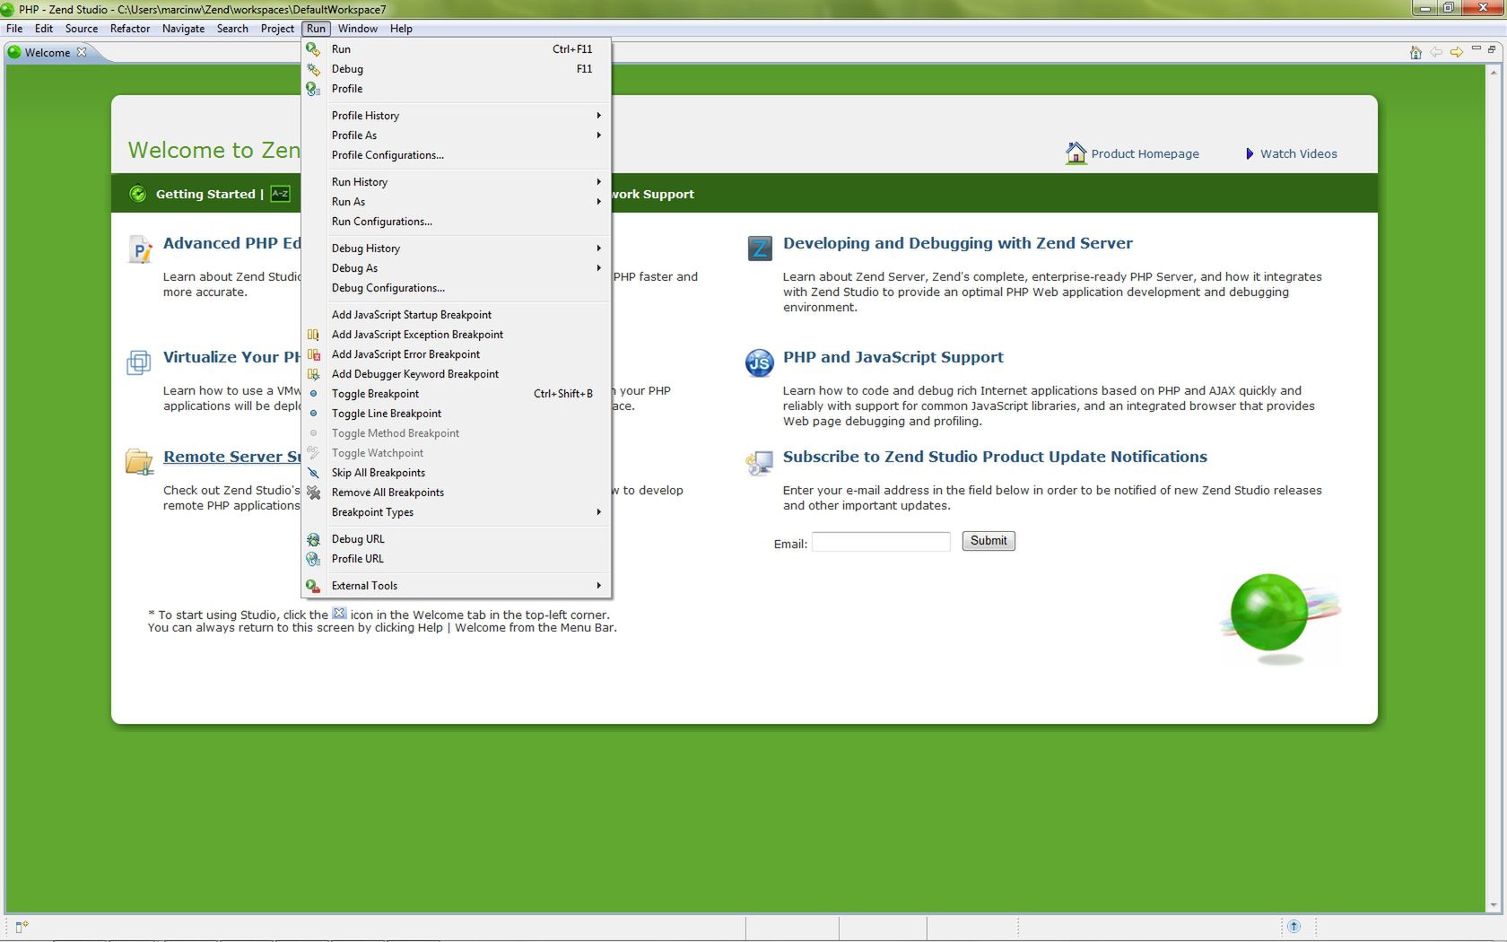Click the Profile icon in the Run menu

coord(313,89)
